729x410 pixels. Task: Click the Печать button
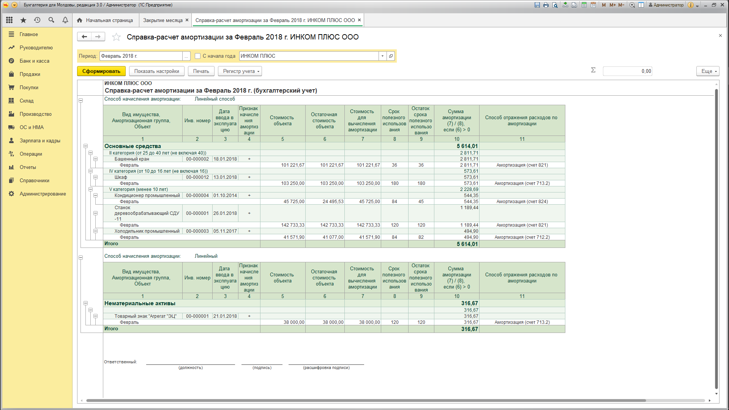point(201,71)
